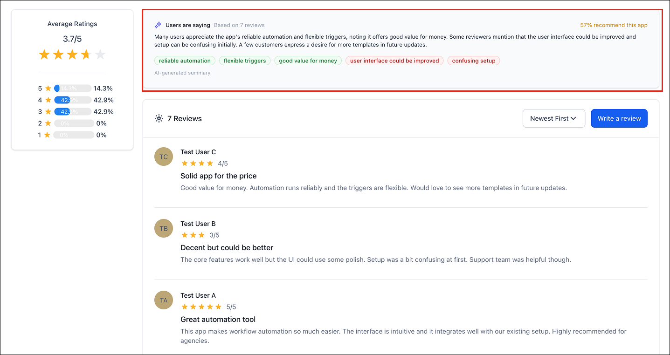Click the Test User B name
This screenshot has width=670, height=355.
(198, 224)
